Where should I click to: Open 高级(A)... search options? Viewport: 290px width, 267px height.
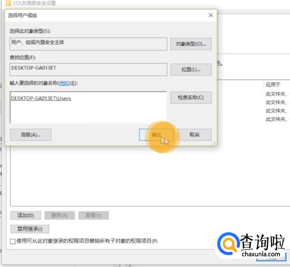[31, 135]
